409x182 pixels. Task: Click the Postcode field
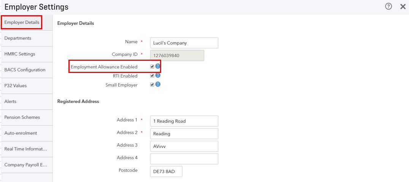(166, 172)
